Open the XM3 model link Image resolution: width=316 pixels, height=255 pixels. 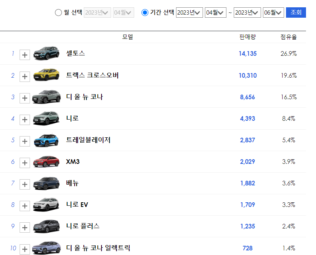coord(73,162)
